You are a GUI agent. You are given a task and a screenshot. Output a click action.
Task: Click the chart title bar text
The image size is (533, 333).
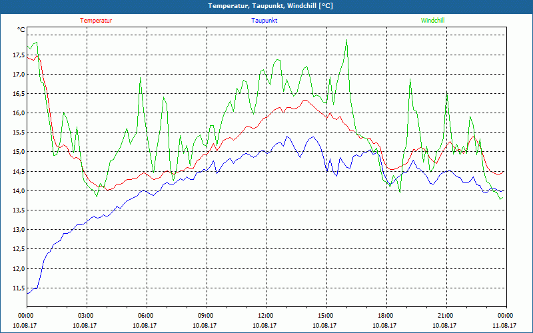(x=266, y=6)
